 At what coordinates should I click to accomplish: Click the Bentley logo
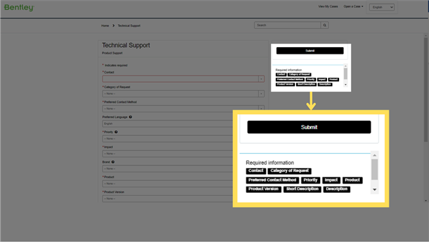pos(19,7)
